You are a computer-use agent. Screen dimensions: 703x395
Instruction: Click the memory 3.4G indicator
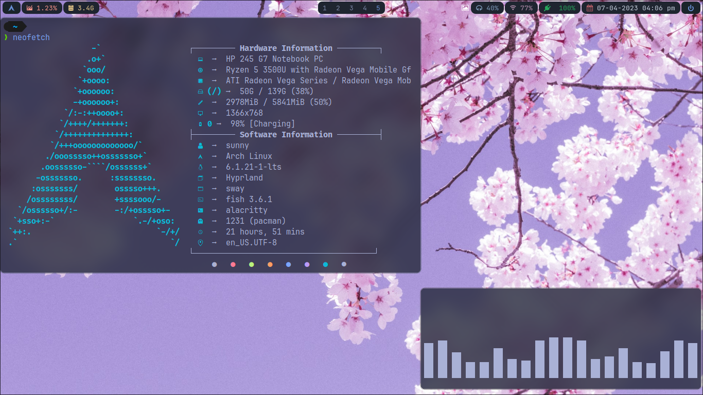(x=81, y=8)
